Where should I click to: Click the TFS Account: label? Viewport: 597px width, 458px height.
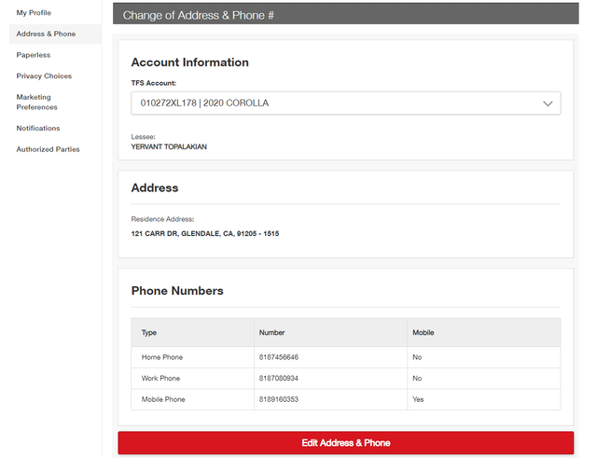(153, 83)
